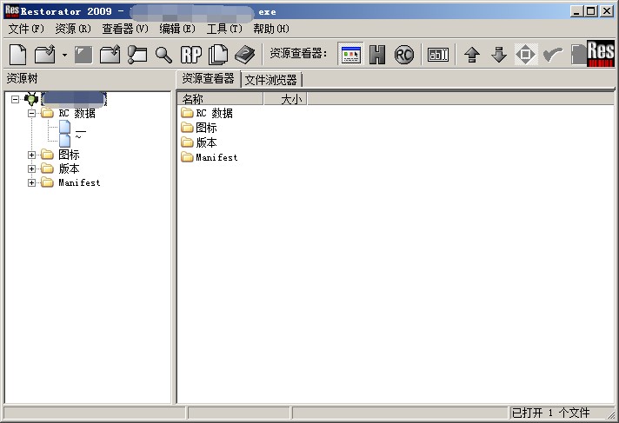This screenshot has height=423, width=619.
Task: Switch to the 文件浏览器 tab
Action: [x=271, y=80]
